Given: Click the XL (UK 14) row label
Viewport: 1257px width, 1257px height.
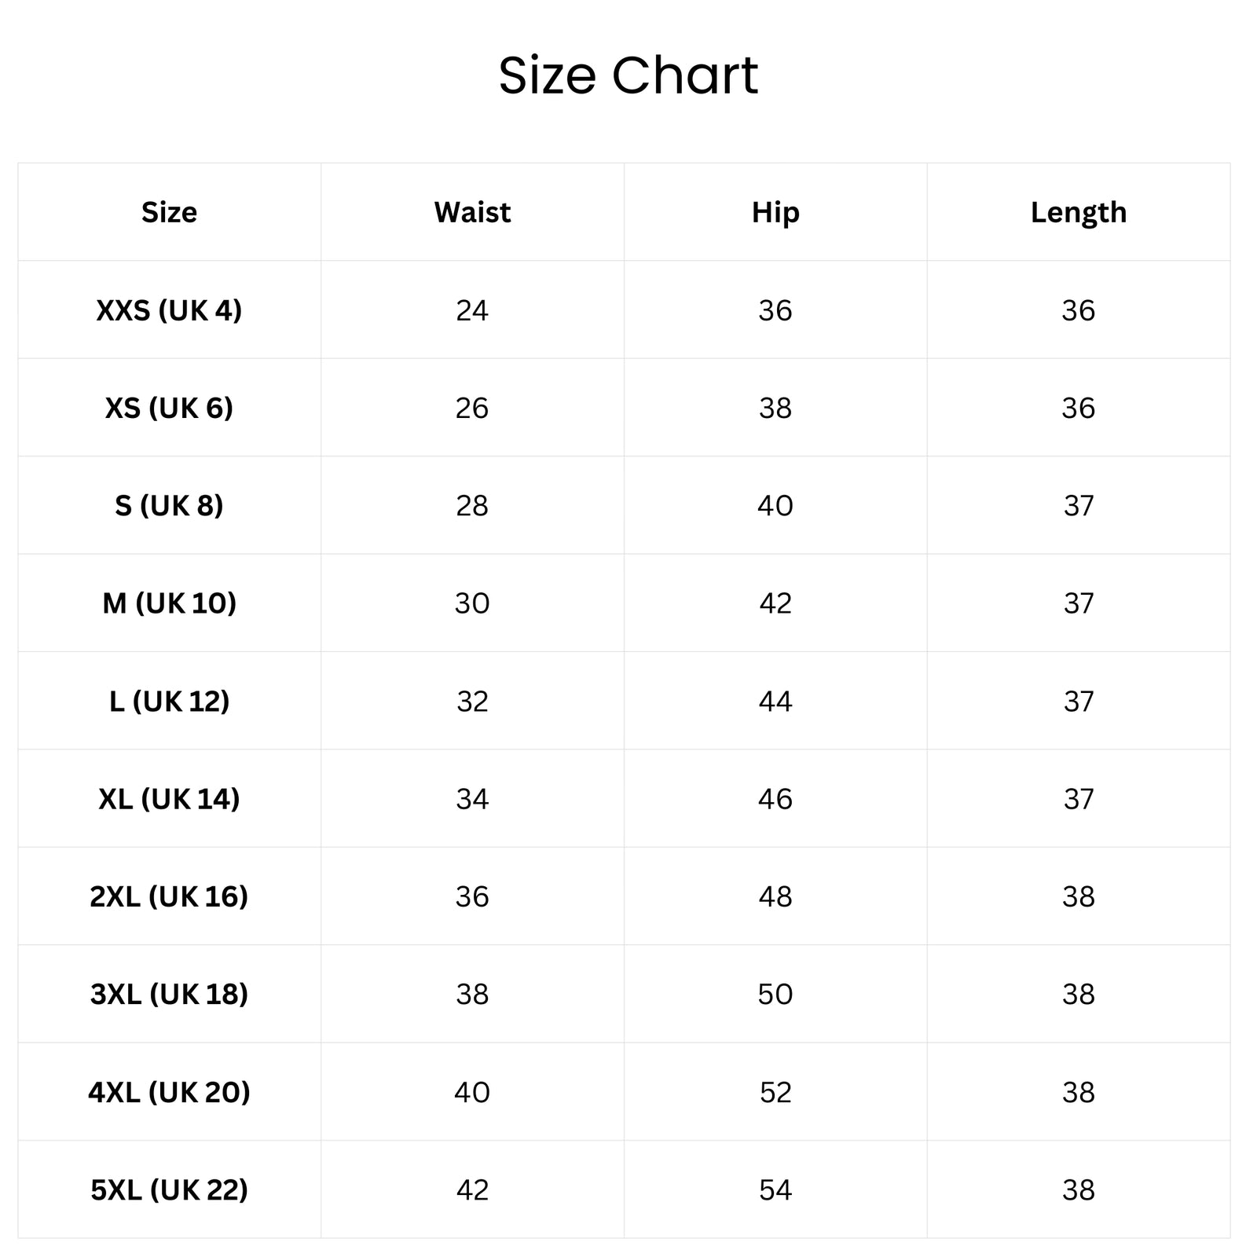Looking at the screenshot, I should [x=169, y=799].
